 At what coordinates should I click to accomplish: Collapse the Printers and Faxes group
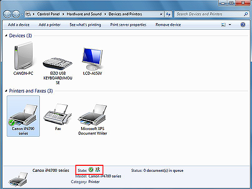[6, 91]
